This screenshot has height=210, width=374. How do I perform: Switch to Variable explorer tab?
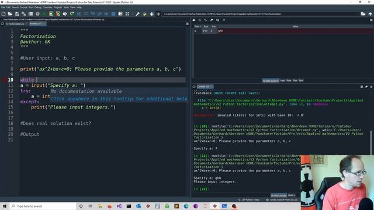271,80
